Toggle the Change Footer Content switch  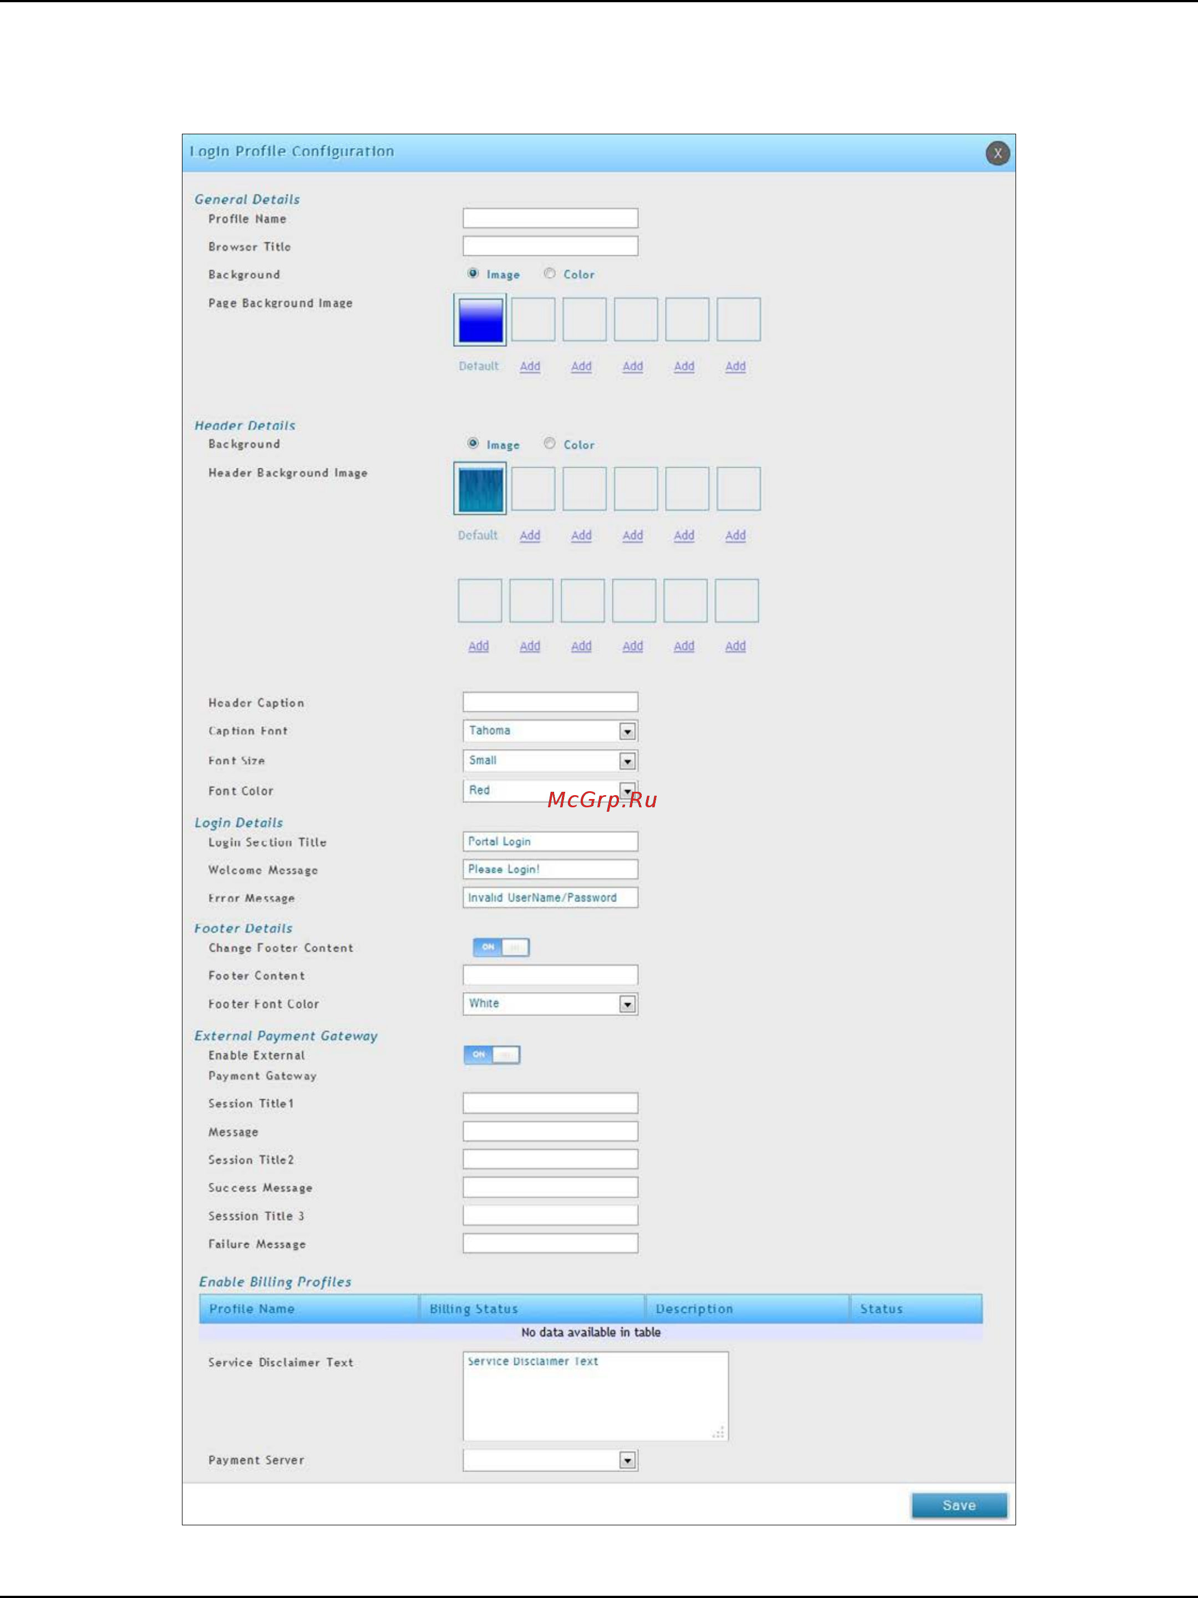501,947
